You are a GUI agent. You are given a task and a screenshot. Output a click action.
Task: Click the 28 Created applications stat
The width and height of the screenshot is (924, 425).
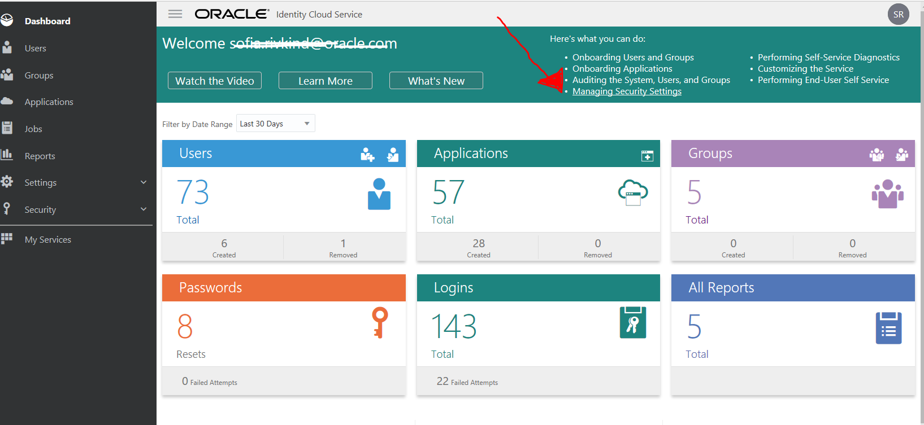[478, 247]
